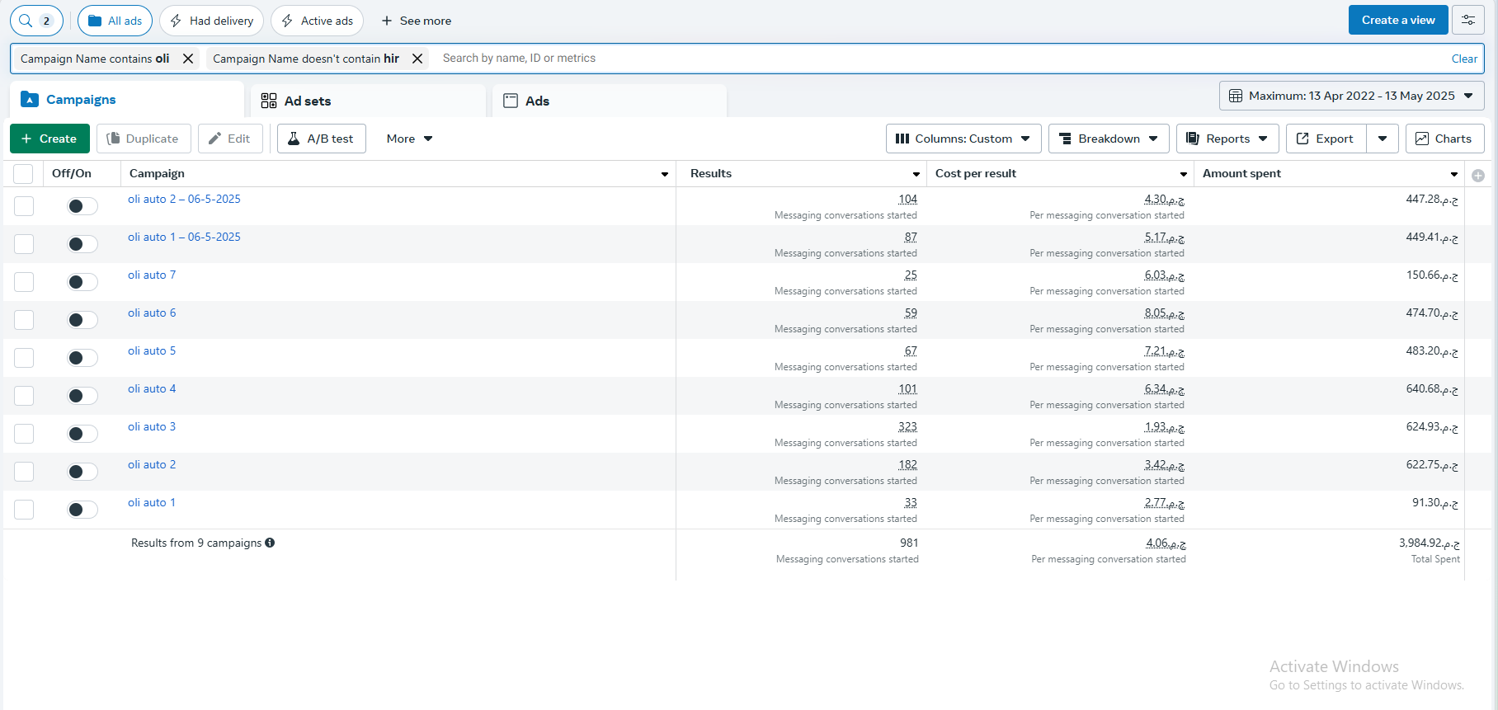The width and height of the screenshot is (1498, 710).
Task: Toggle the oli auto 2 campaign switch
Action: point(82,472)
